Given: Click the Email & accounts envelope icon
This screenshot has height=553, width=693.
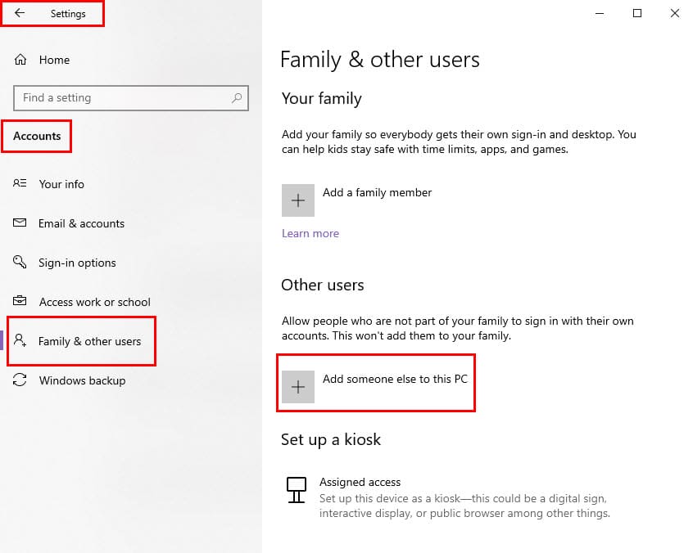Looking at the screenshot, I should [20, 223].
